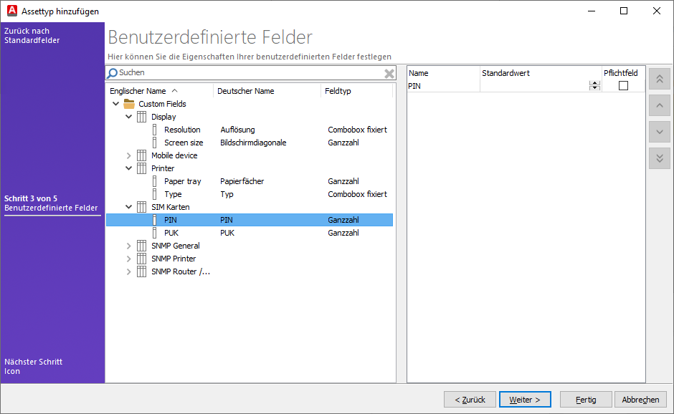Screen dimensions: 674x414
Task: Click the table icon next to Display
Action: click(x=142, y=117)
